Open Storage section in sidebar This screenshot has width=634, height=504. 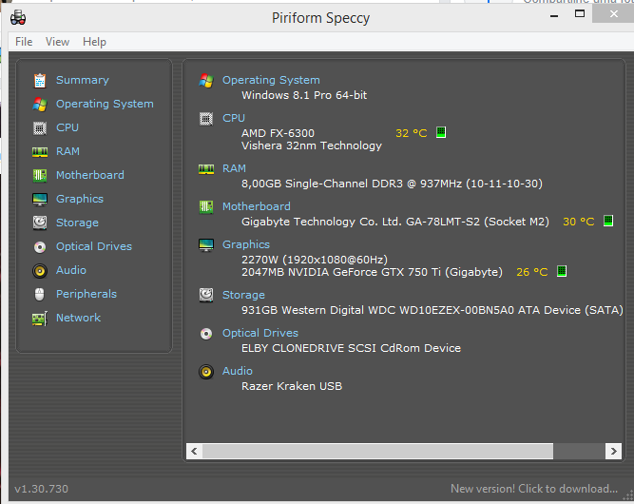[x=77, y=223]
